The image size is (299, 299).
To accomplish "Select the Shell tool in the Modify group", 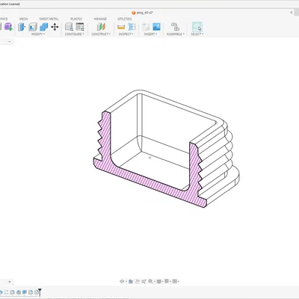I will [33, 27].
